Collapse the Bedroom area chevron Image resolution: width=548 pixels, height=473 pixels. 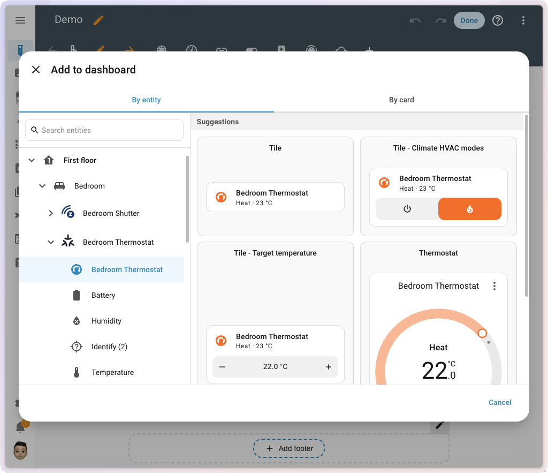point(42,186)
